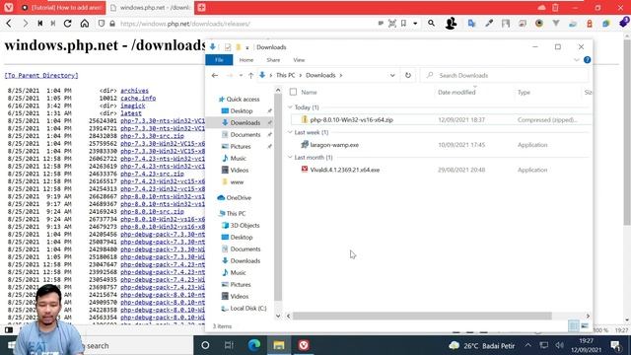Switch to the Tutorial browser tab
This screenshot has height=355, width=631.
(62, 7)
